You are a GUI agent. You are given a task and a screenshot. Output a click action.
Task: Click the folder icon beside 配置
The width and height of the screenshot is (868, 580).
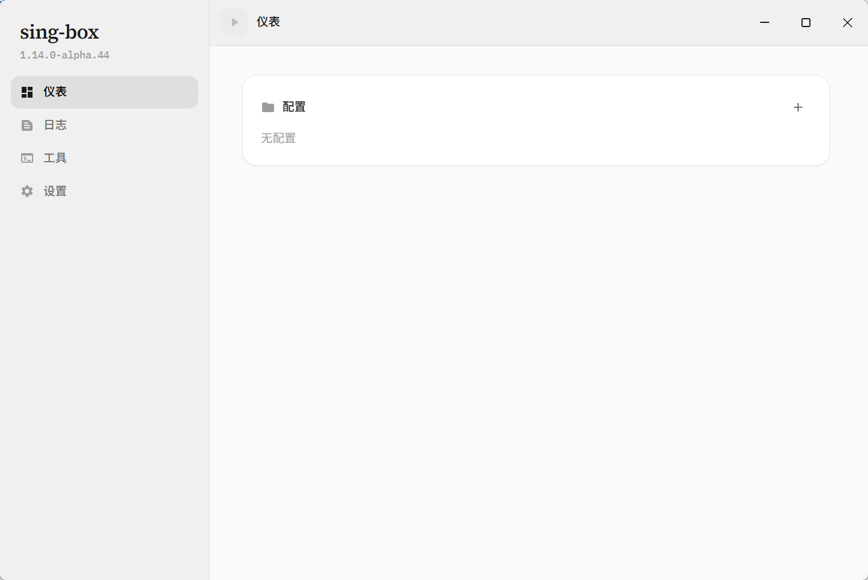coord(268,107)
